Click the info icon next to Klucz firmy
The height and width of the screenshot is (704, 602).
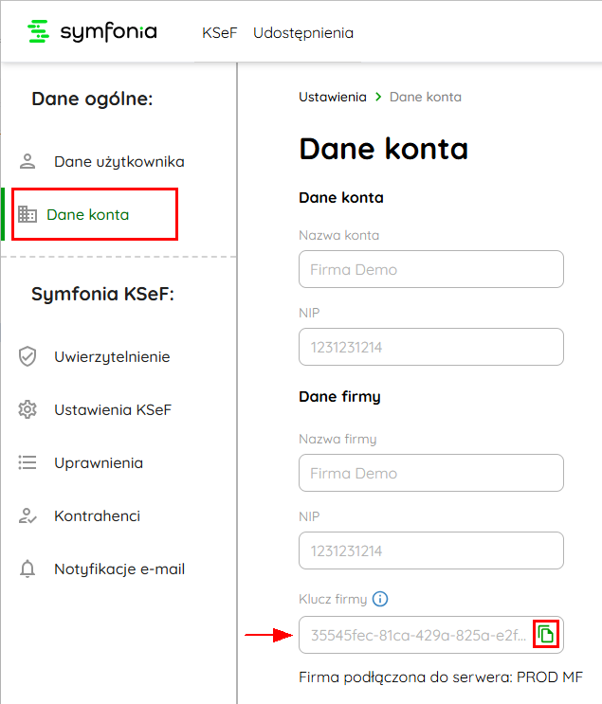pyautogui.click(x=380, y=599)
